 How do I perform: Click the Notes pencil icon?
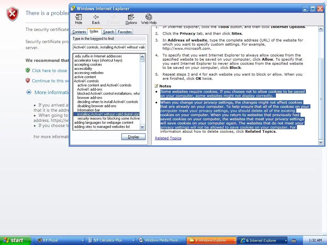(156, 86)
